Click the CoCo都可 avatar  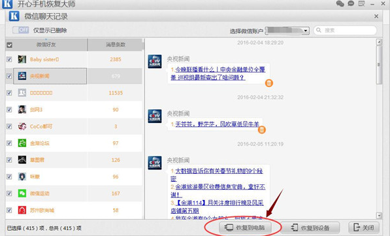pyautogui.click(x=22, y=126)
